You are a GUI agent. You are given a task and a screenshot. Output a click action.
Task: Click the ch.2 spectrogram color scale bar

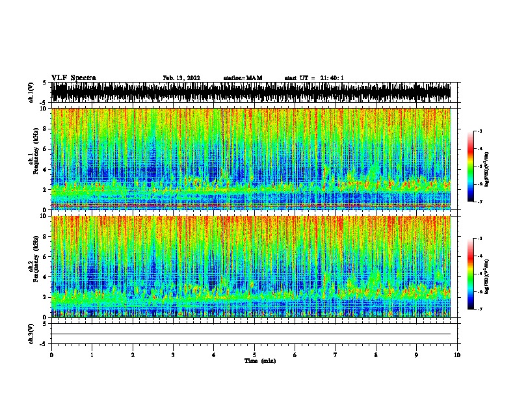pos(471,274)
